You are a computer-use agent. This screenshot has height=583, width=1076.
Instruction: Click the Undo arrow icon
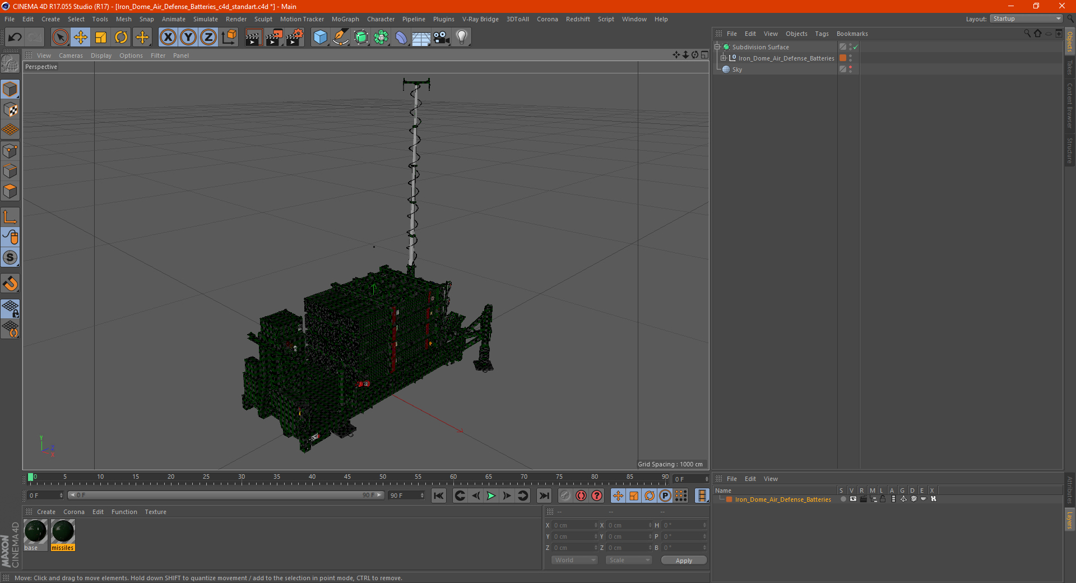click(x=15, y=38)
